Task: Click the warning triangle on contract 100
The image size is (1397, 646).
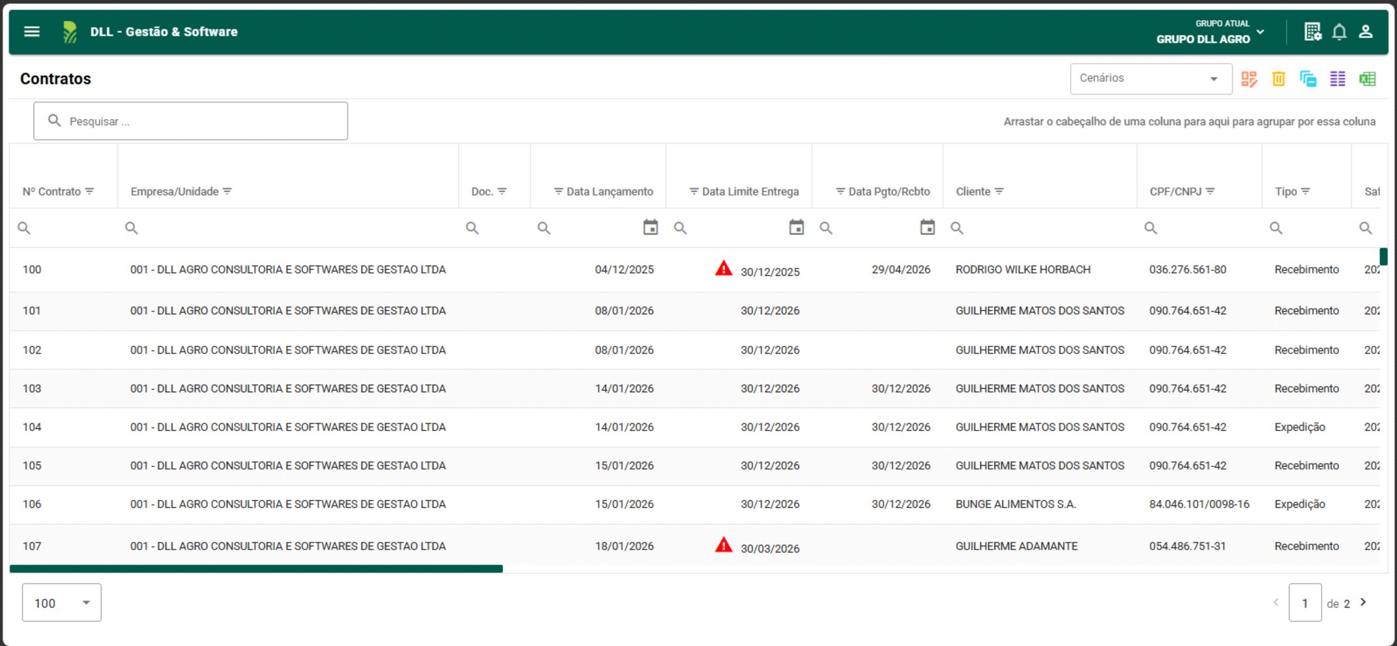Action: pyautogui.click(x=723, y=268)
